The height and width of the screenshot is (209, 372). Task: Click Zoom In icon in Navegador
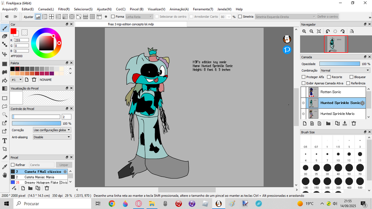coord(304,31)
